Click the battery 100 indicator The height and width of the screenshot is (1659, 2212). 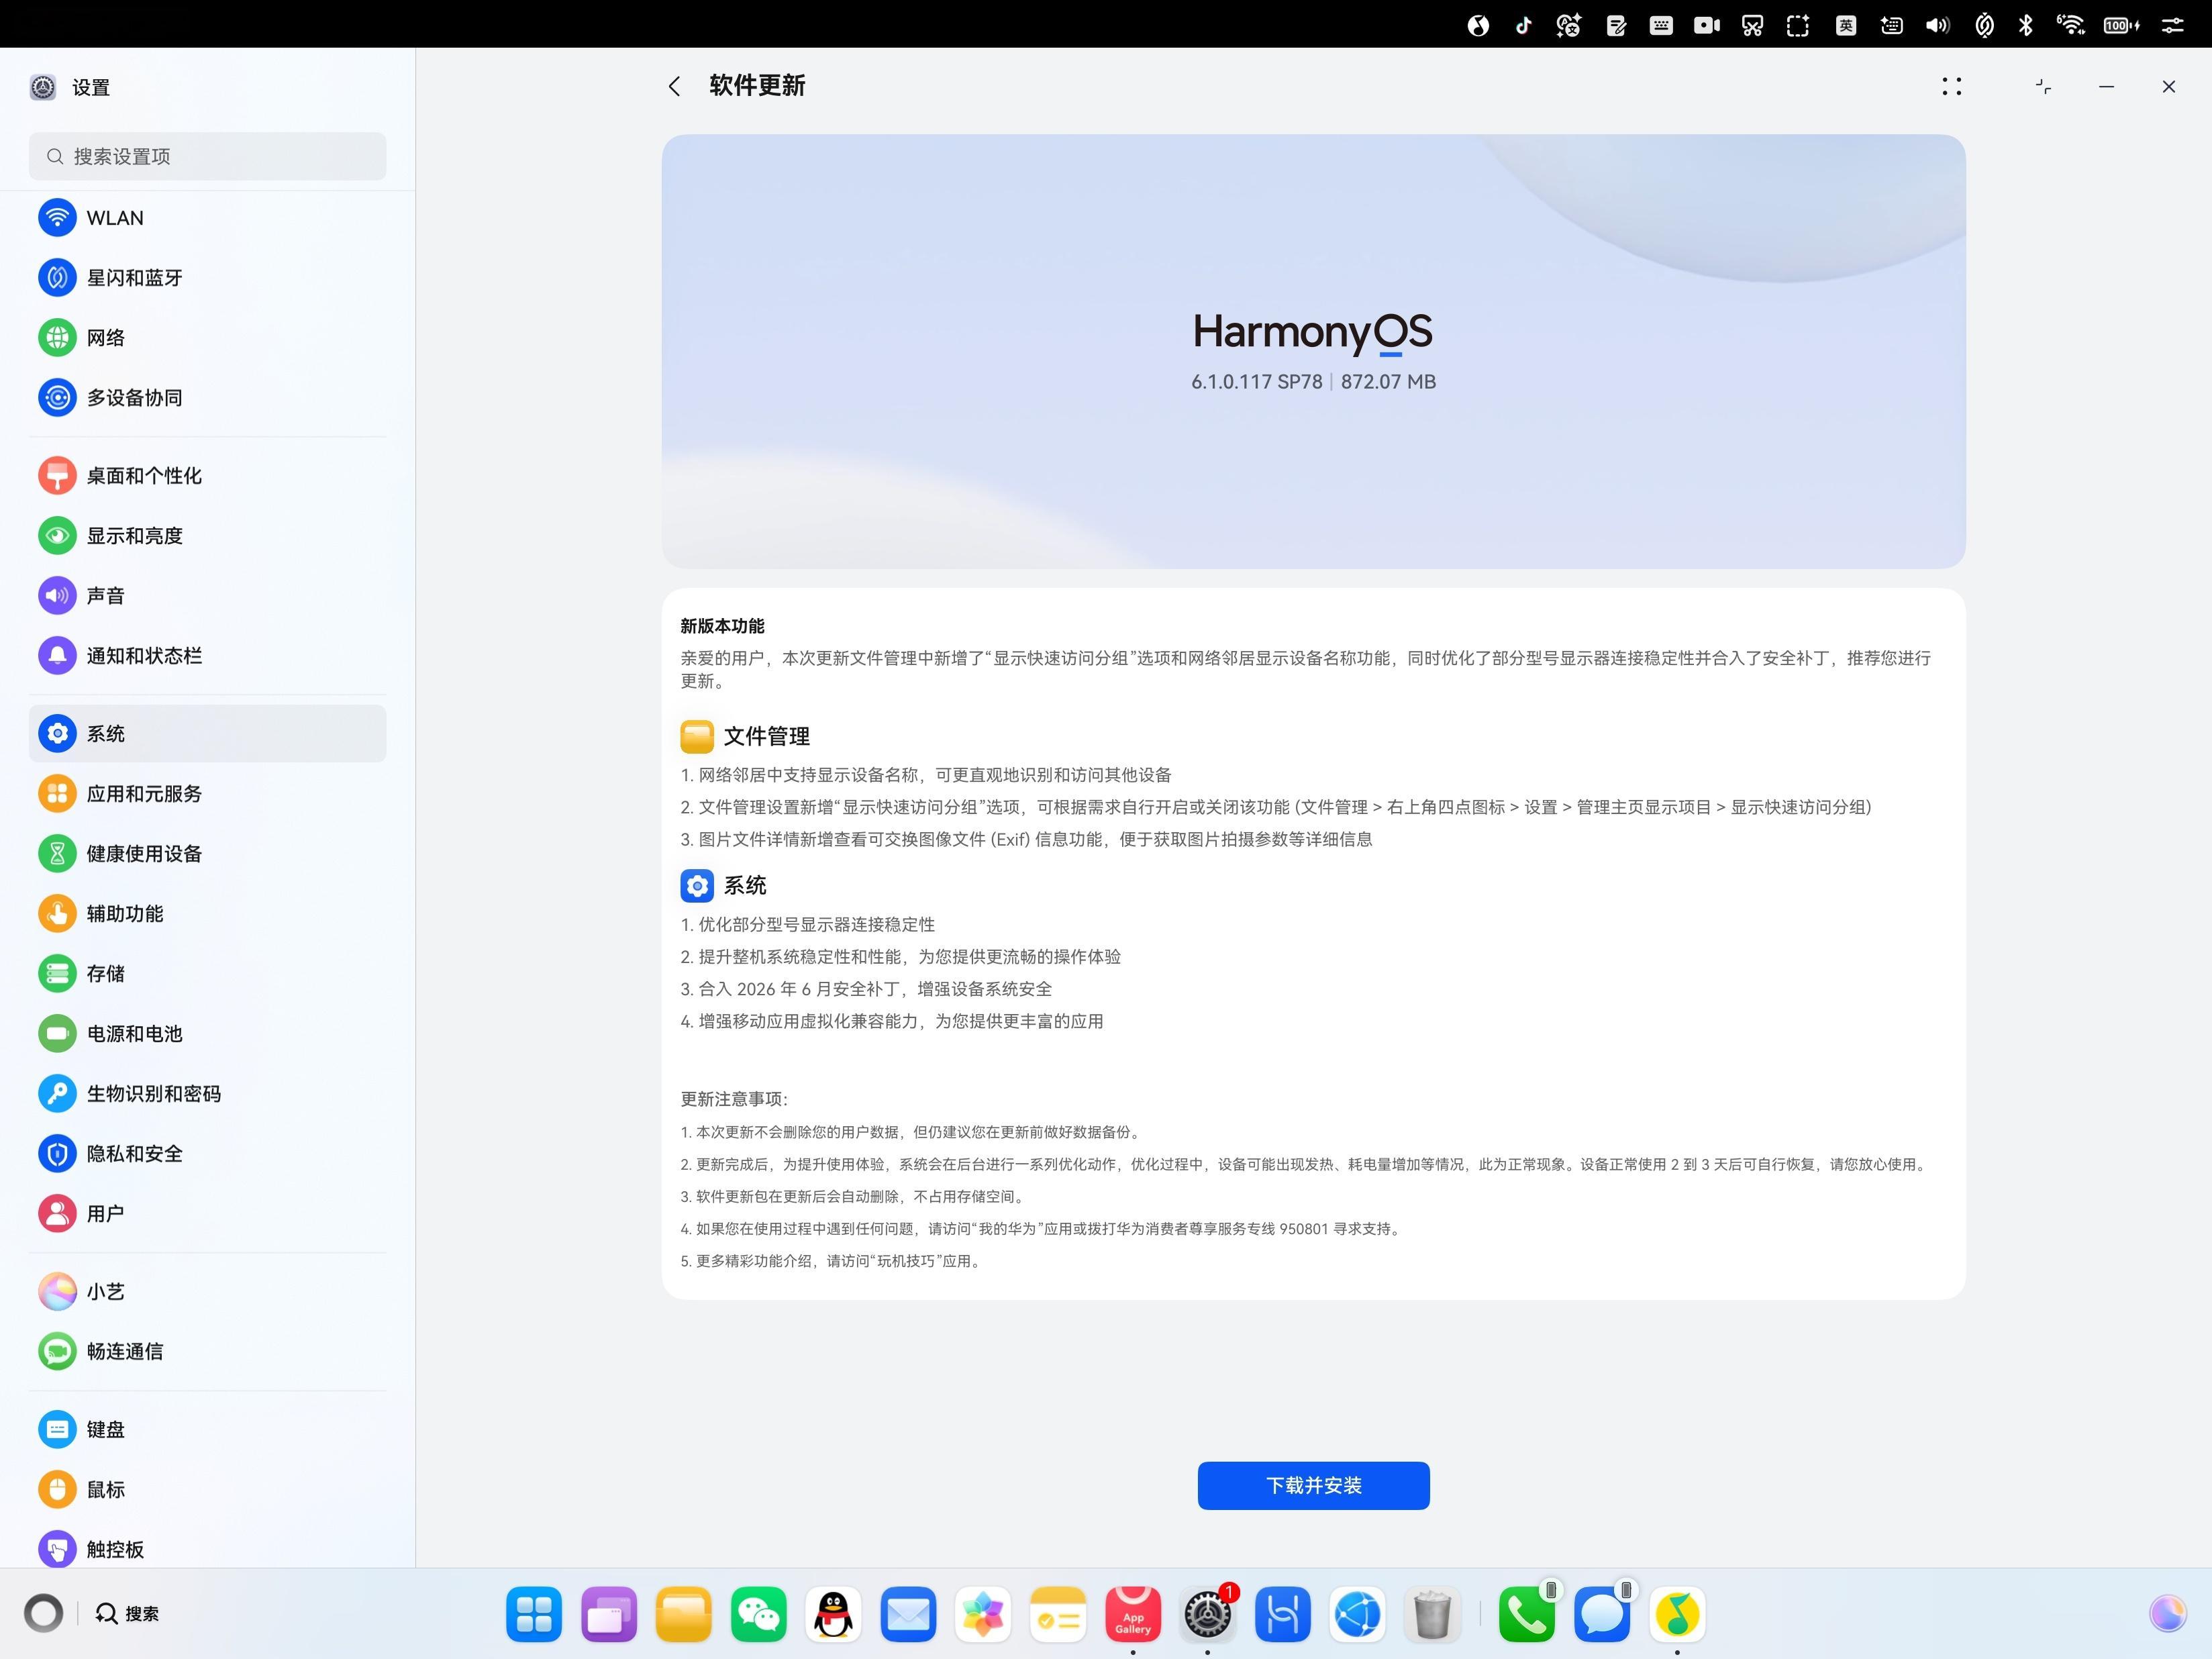point(2121,25)
